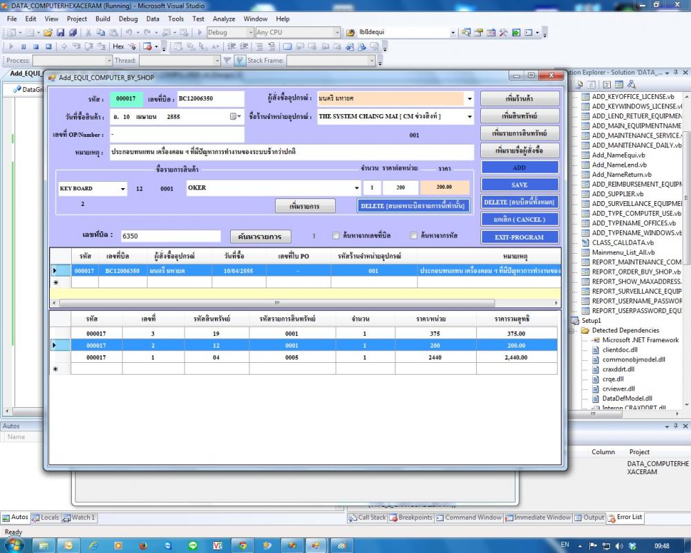Open the OKER product name dropdown

(x=357, y=188)
